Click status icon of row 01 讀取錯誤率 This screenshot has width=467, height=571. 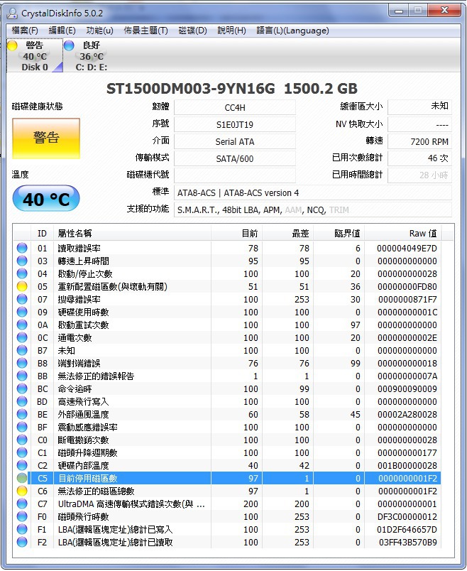click(22, 248)
